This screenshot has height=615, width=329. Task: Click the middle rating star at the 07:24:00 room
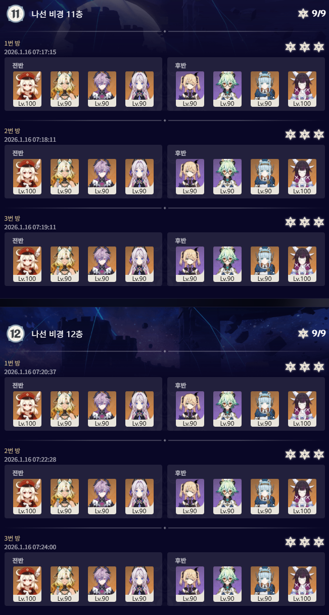point(304,542)
